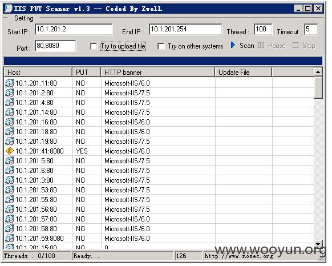
Task: Click the host icon beside 10.1.201.5:80
Action: (x=9, y=161)
